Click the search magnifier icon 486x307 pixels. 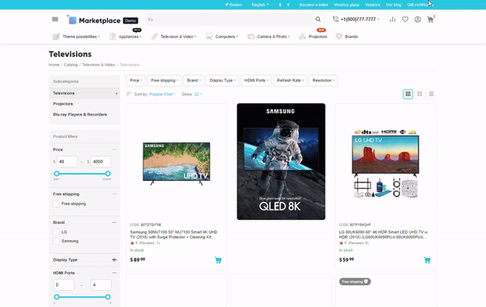[x=318, y=19]
